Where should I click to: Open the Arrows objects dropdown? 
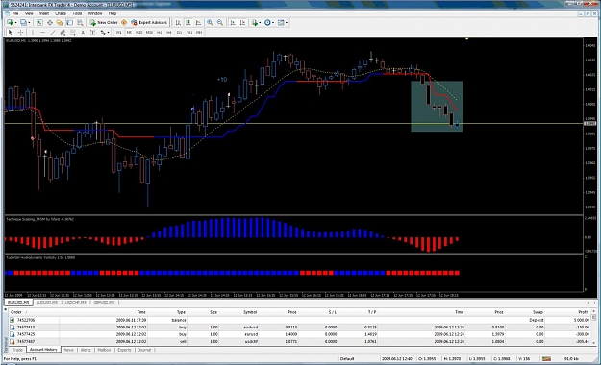105,32
